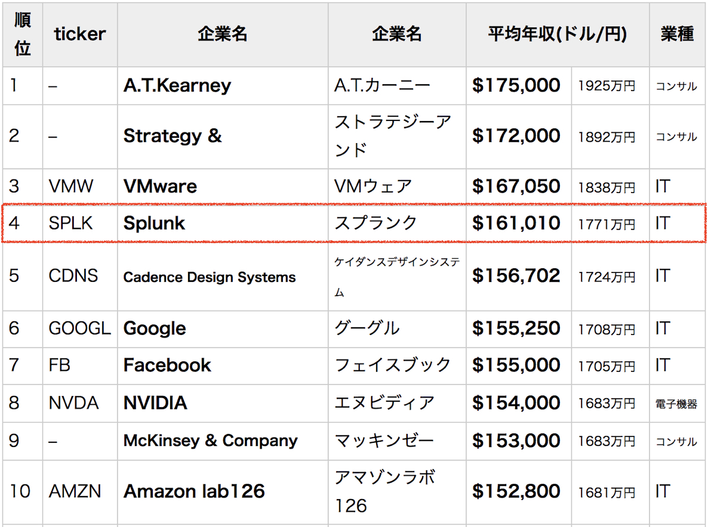Select the $152,800 salary cell
Image resolution: width=708 pixels, height=527 pixels.
(x=518, y=492)
